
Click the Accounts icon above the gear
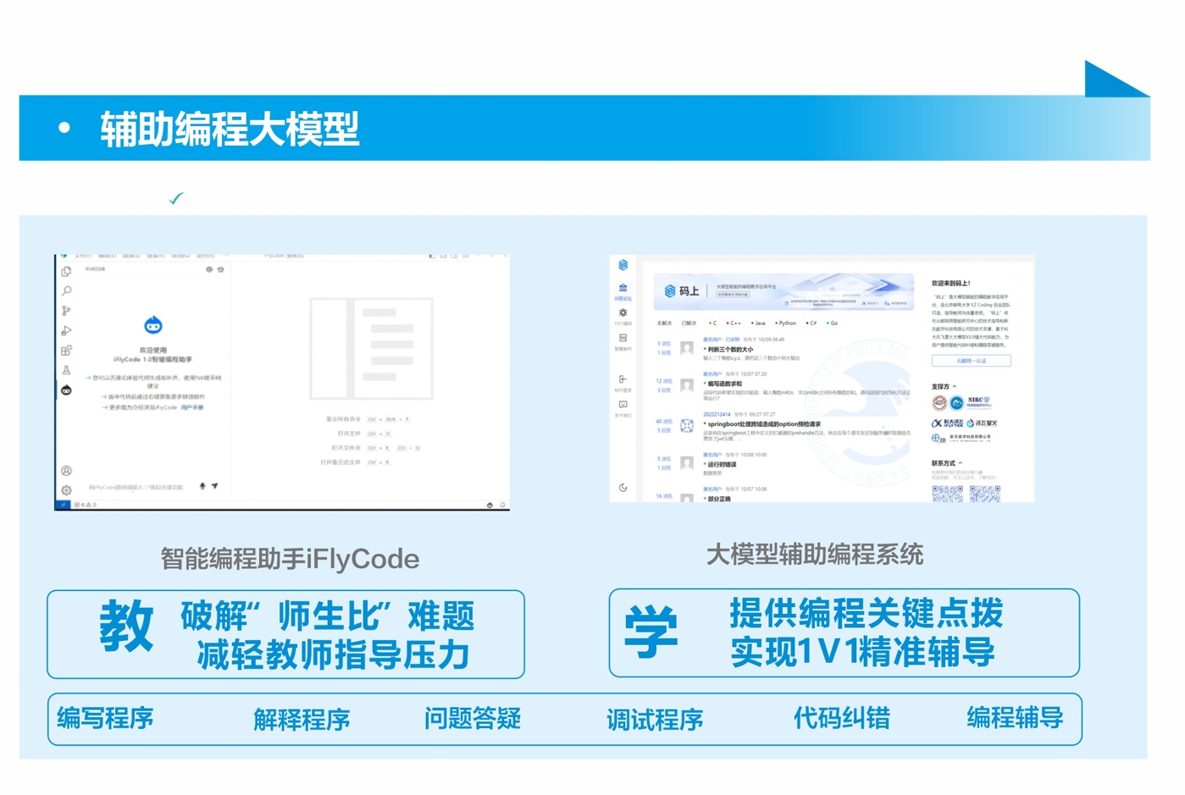(66, 470)
